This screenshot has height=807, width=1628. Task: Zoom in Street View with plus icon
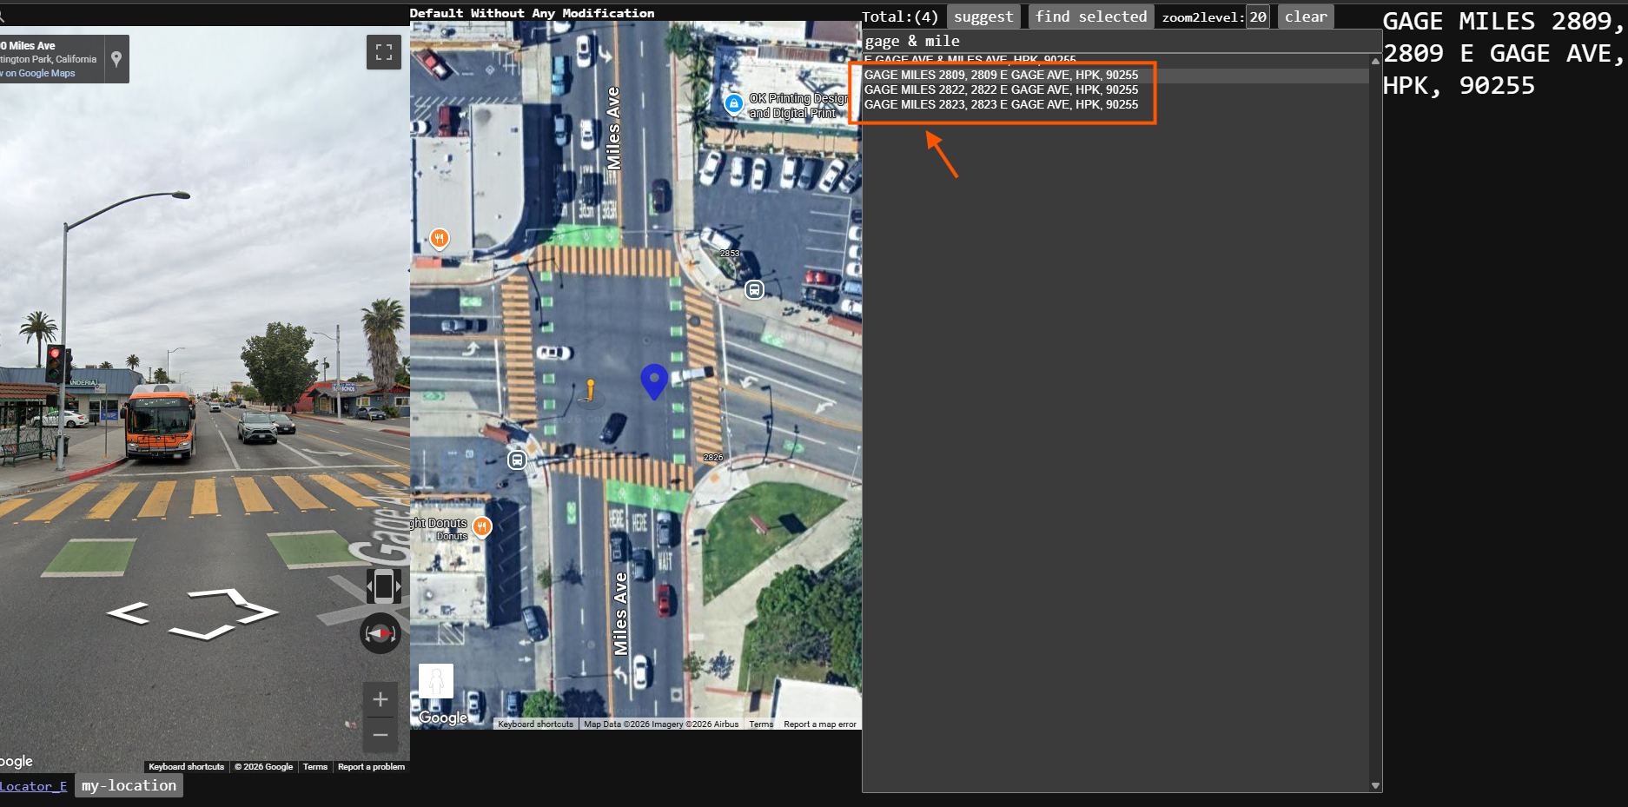[x=381, y=699]
